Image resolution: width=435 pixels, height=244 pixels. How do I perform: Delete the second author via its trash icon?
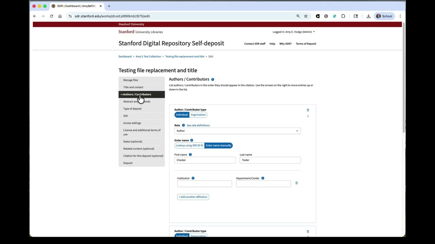coord(308,231)
